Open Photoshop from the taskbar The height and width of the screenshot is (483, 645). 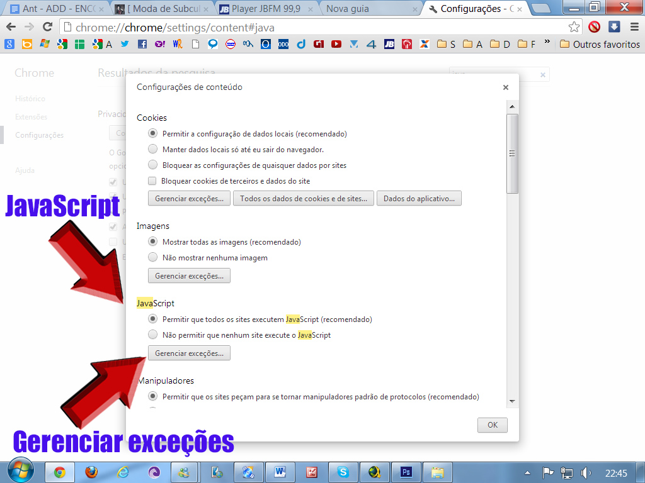406,472
